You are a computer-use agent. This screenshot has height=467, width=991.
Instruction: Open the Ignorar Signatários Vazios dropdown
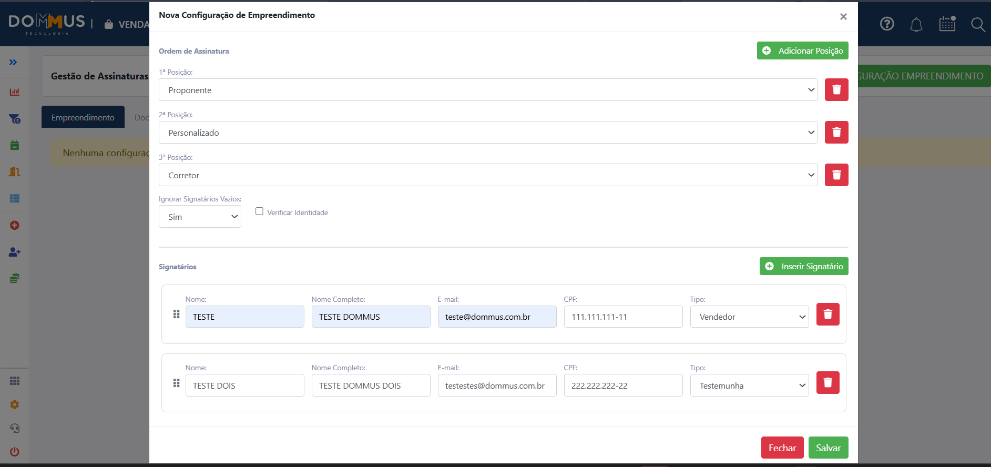pos(200,216)
